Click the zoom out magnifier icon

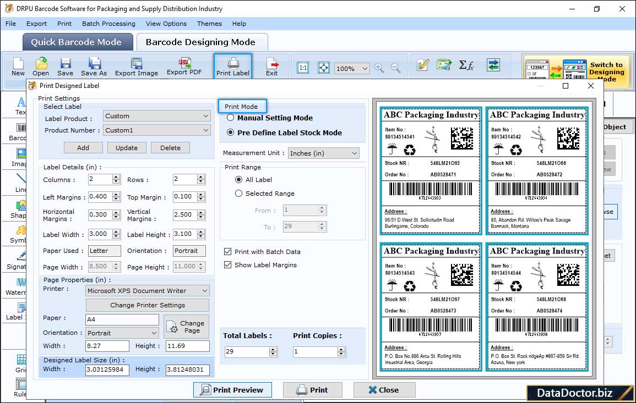point(395,68)
